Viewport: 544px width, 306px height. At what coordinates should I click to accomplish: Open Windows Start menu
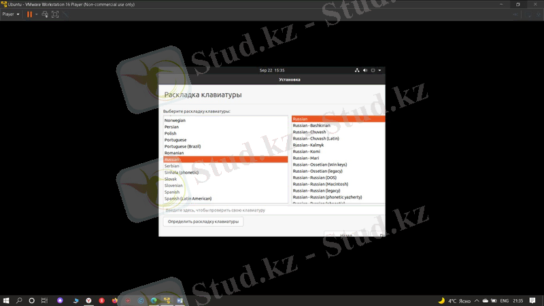pos(6,301)
